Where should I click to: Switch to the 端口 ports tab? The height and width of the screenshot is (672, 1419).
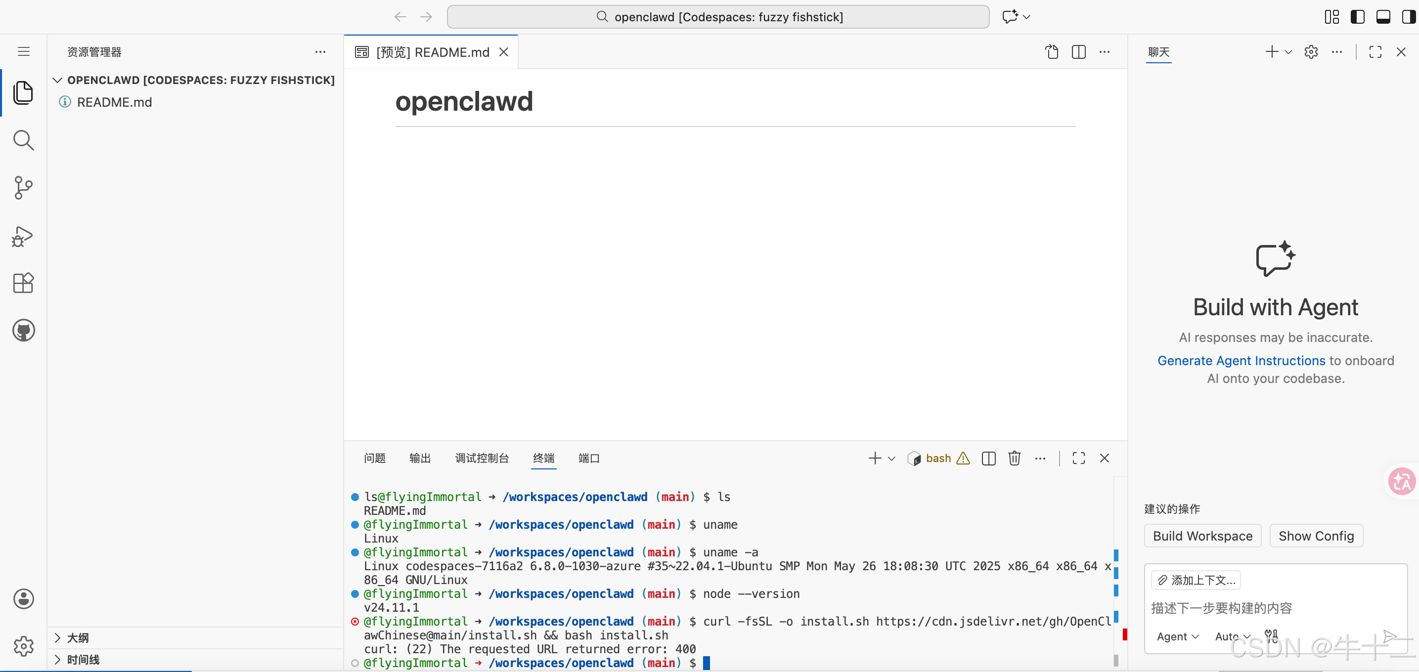tap(589, 458)
